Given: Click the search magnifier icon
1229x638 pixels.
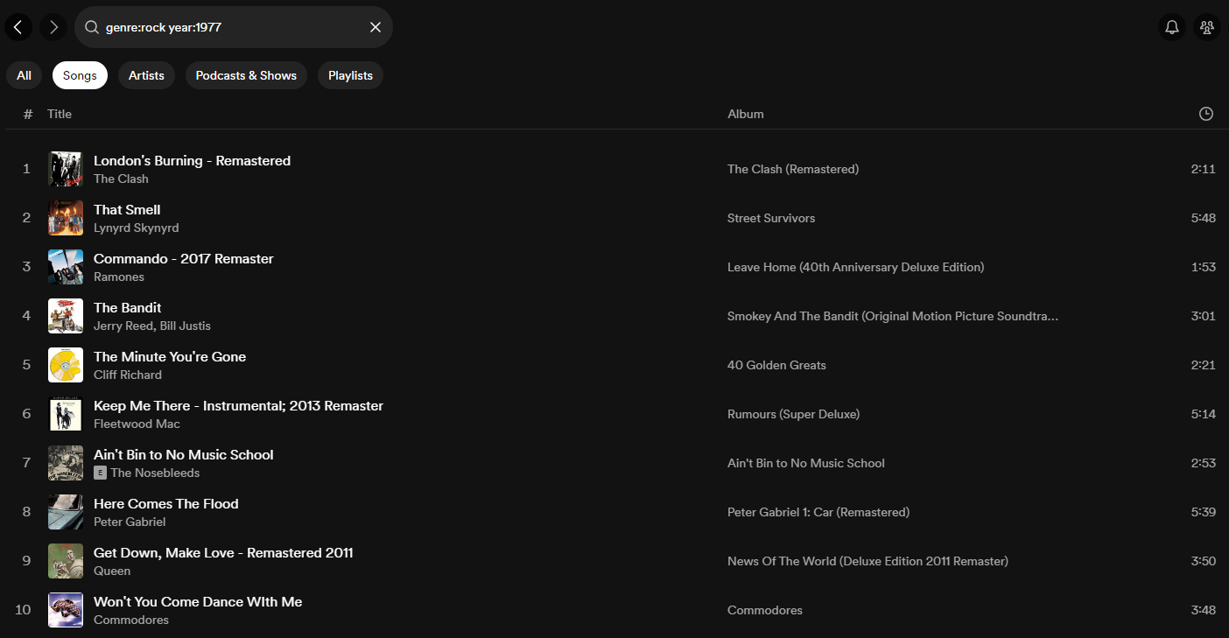Looking at the screenshot, I should pyautogui.click(x=92, y=27).
